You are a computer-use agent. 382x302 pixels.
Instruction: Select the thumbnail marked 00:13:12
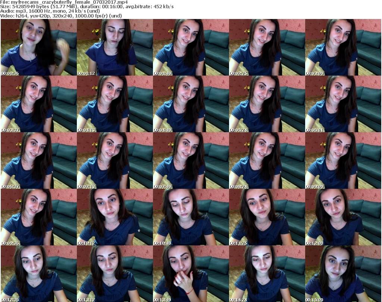point(115,274)
